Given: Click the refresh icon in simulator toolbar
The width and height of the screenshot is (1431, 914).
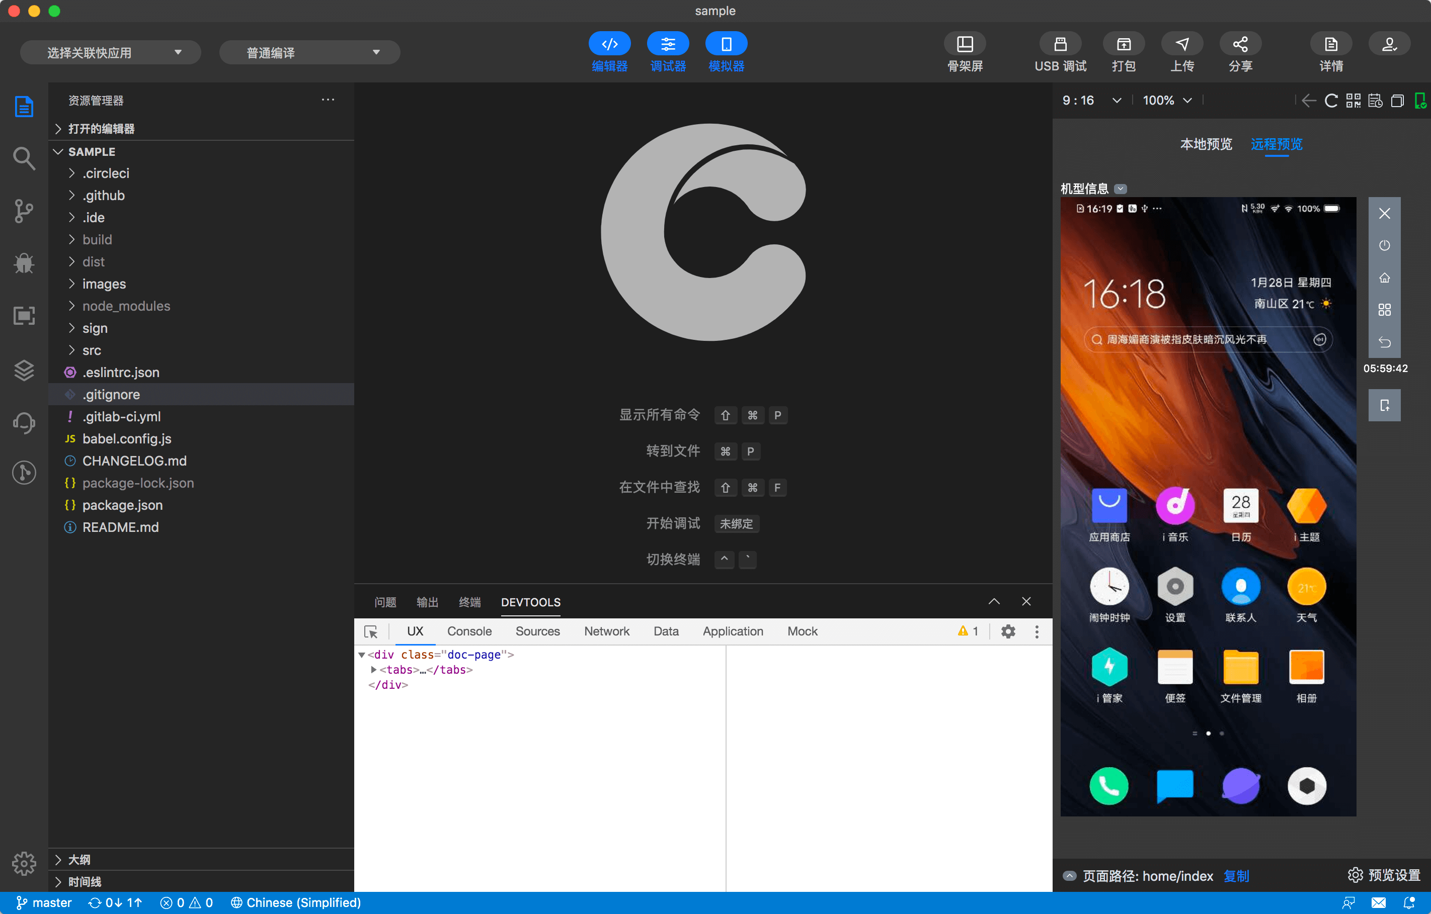Looking at the screenshot, I should 1331,101.
